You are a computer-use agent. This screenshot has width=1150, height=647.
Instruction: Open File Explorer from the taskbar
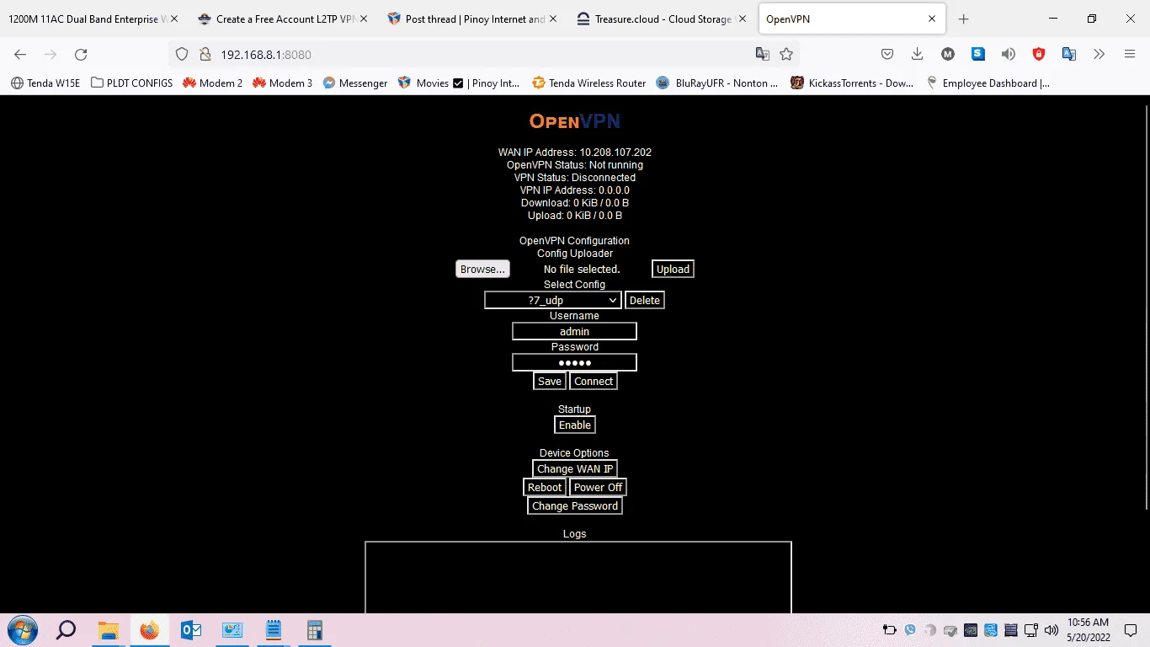[109, 630]
